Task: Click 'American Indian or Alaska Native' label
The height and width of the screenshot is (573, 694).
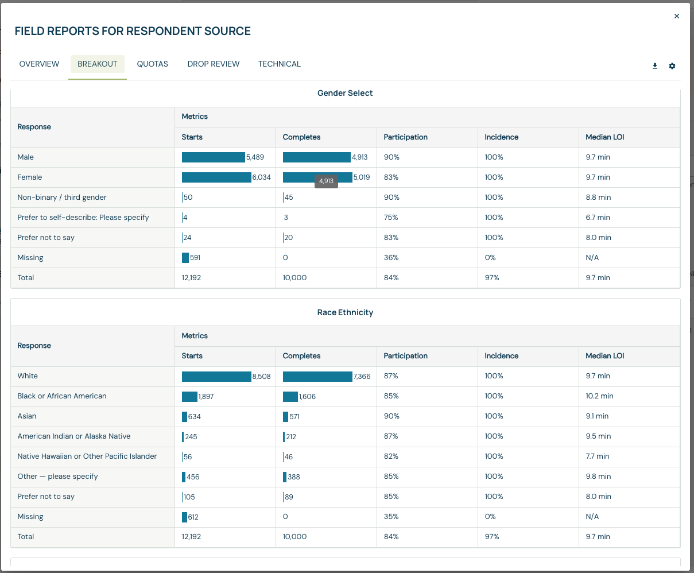Action: [74, 436]
